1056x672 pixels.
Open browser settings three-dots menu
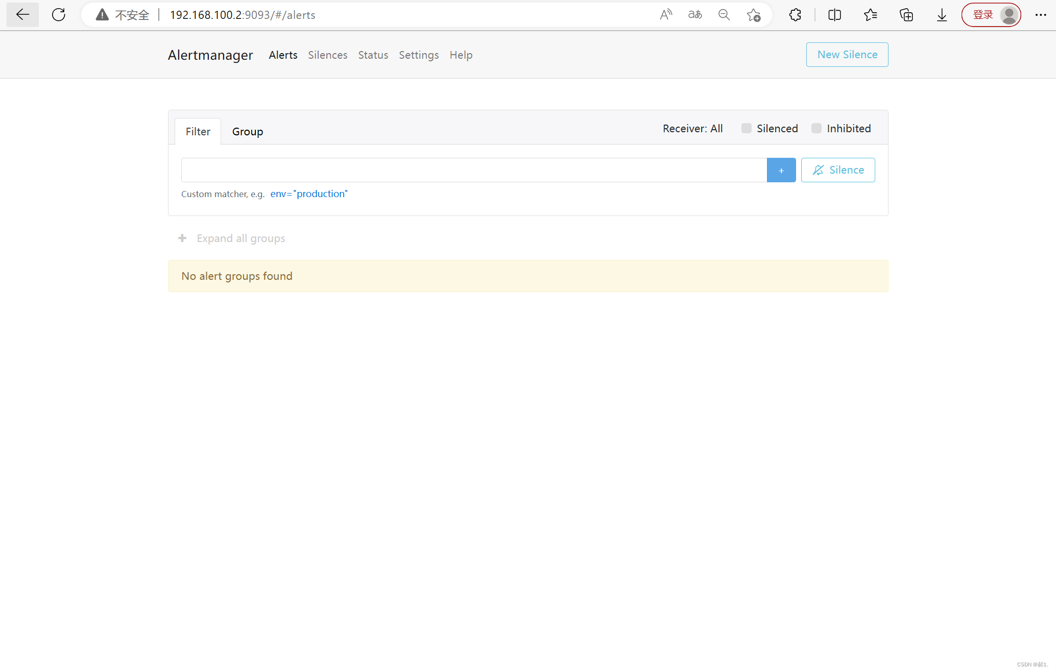1040,15
